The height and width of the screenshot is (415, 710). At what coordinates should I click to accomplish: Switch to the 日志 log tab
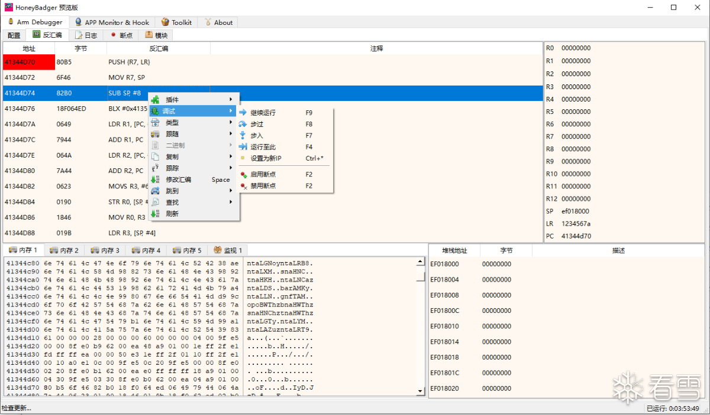[x=86, y=35]
